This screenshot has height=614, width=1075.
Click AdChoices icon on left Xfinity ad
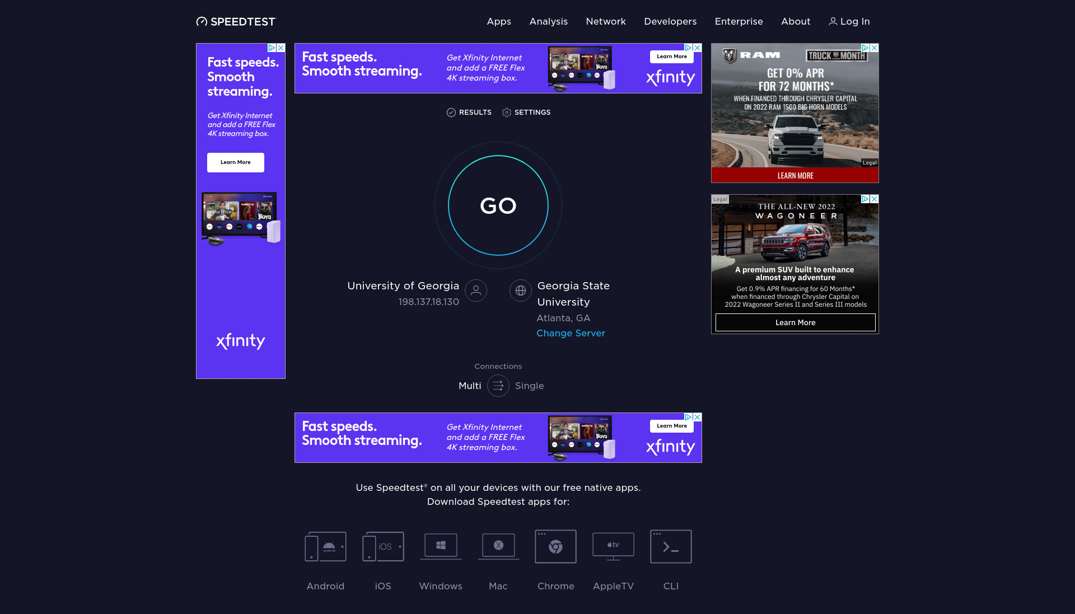coord(272,48)
